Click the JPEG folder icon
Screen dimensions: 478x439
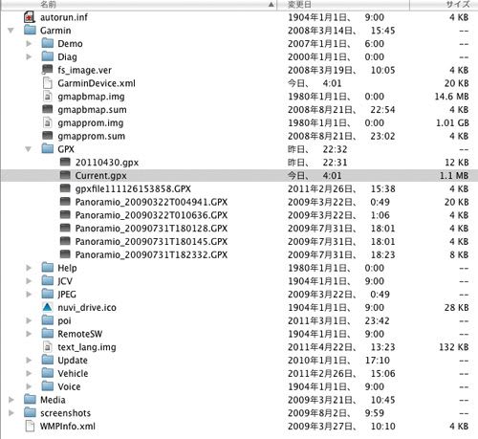click(x=48, y=294)
